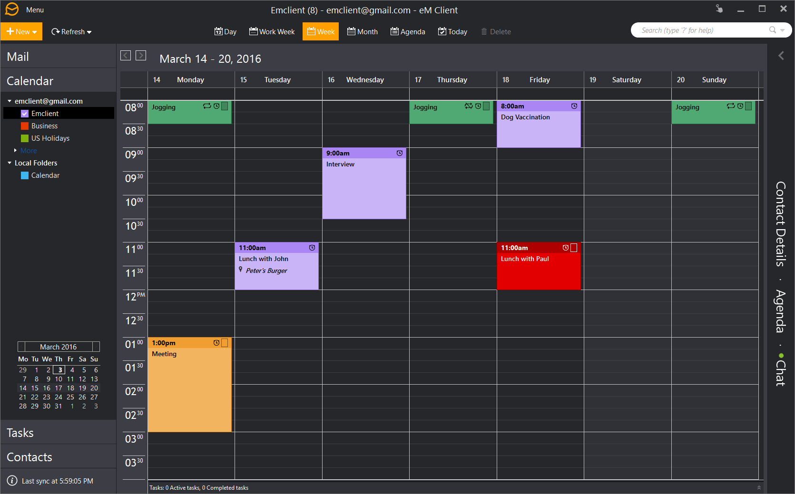Expand the right sidebar collapse arrow
Image resolution: width=795 pixels, height=494 pixels.
(x=781, y=56)
